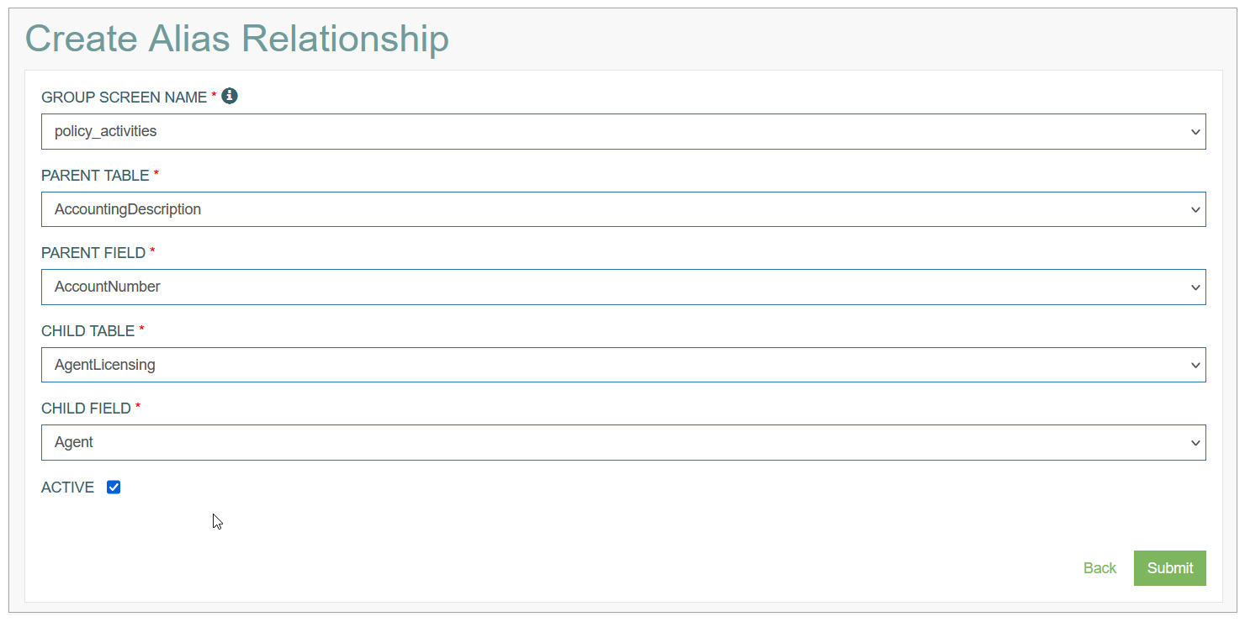Viewport: 1245px width, 622px height.
Task: Open the AgentLicensing child table dropdown
Action: [x=623, y=365]
